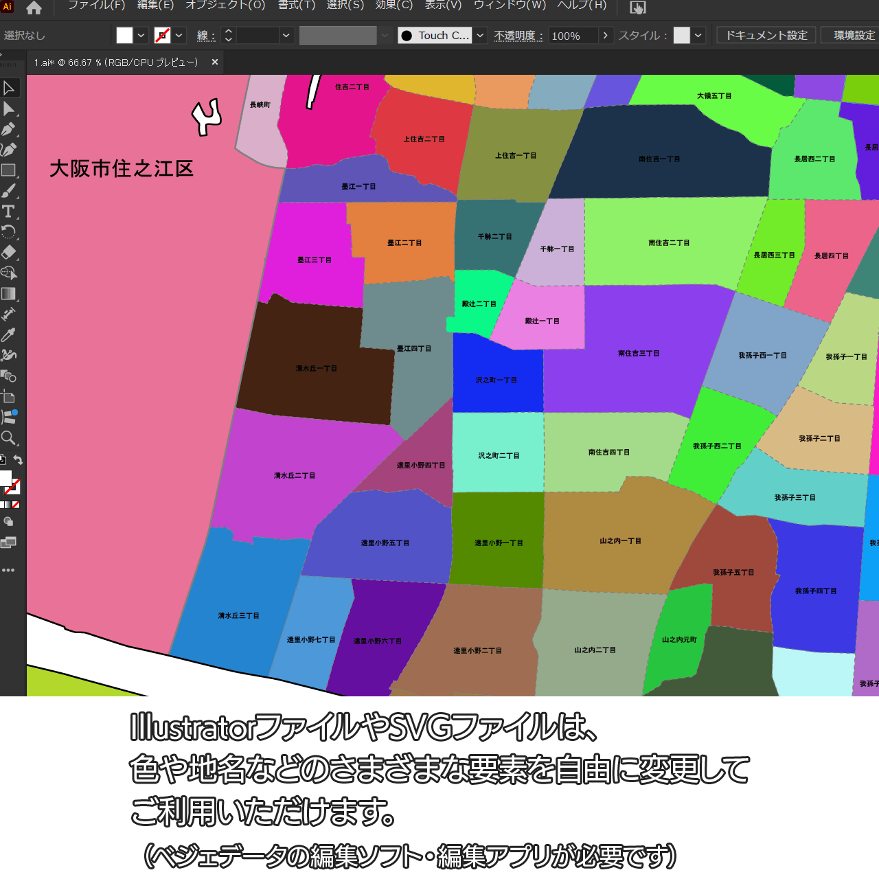Screen dimensions: 879x879
Task: Click the ドキュメント設定 button
Action: tap(766, 36)
